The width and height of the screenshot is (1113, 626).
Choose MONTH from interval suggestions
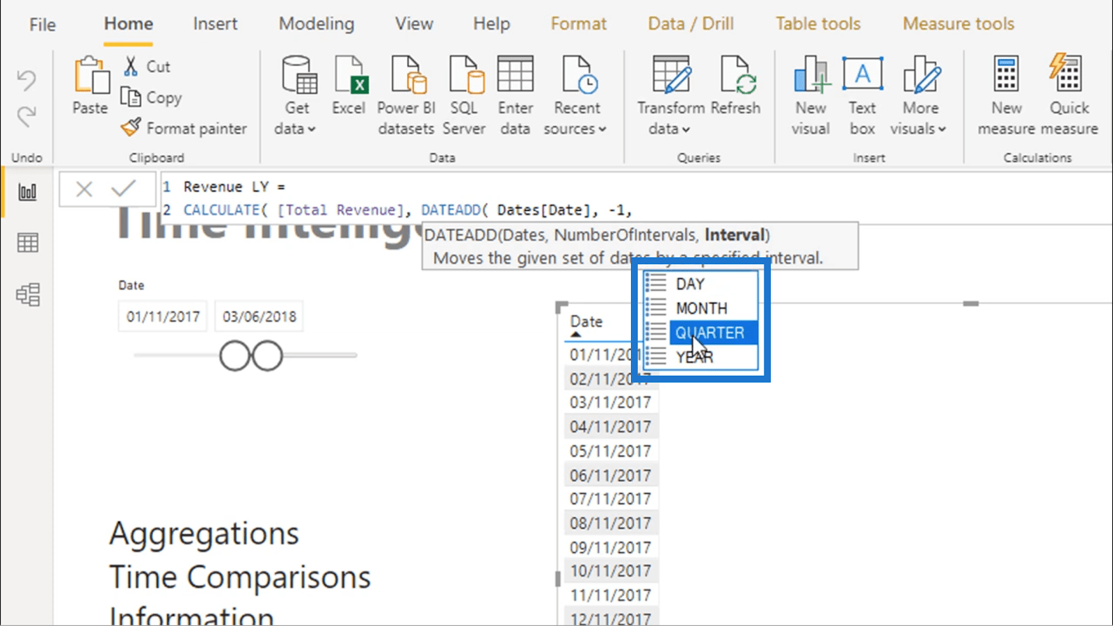coord(700,308)
